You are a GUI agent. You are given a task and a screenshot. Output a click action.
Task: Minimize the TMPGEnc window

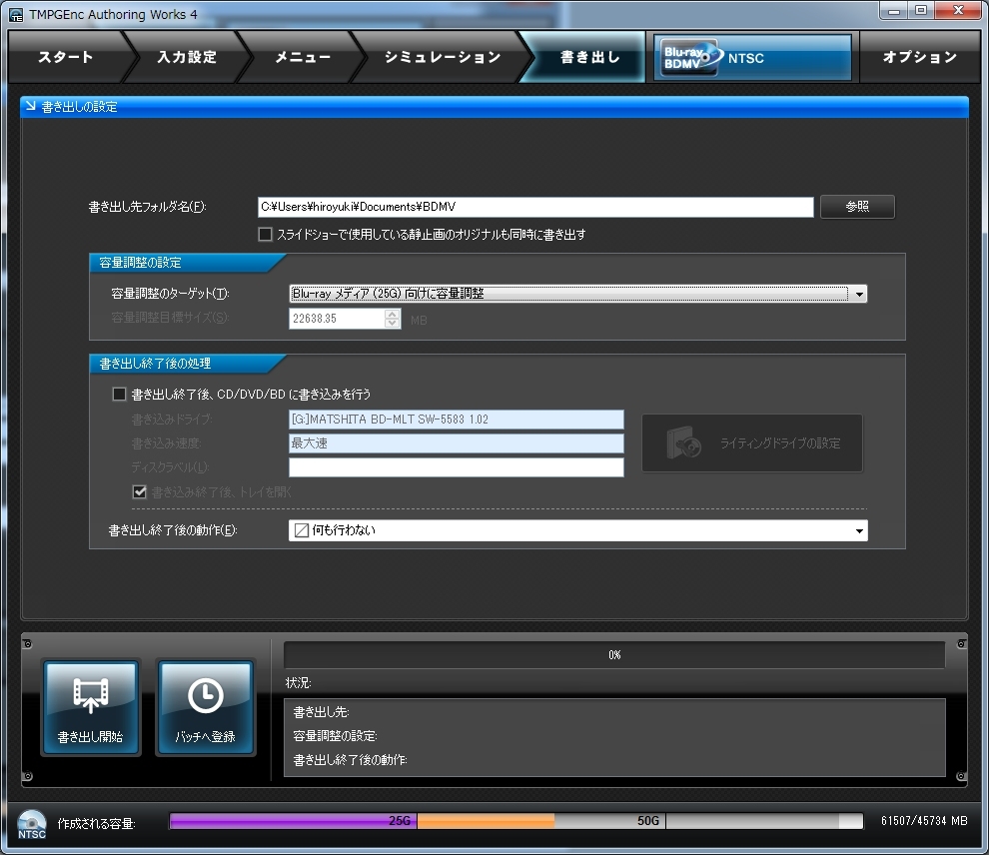point(893,11)
